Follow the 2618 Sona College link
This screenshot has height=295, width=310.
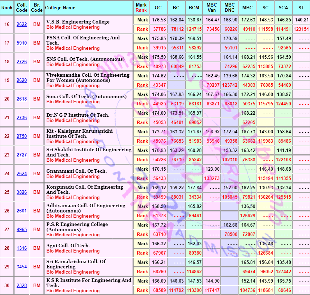point(22,99)
